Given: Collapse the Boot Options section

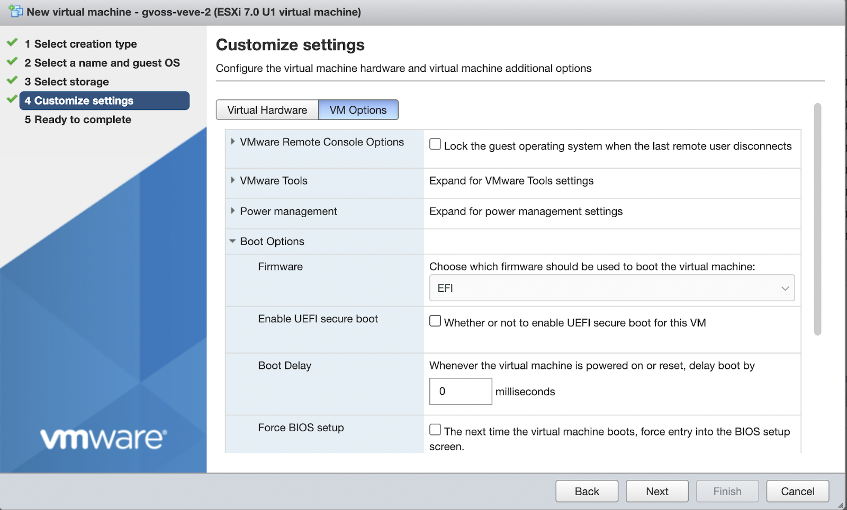Looking at the screenshot, I should point(233,241).
